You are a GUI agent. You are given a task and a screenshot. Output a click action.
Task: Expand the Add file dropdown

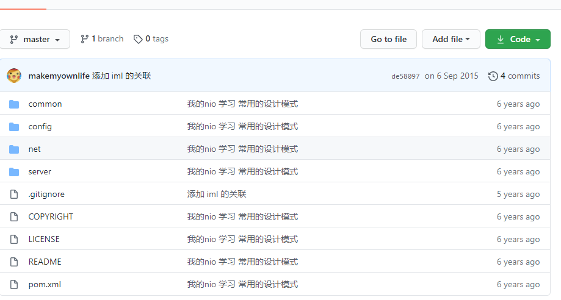(451, 39)
